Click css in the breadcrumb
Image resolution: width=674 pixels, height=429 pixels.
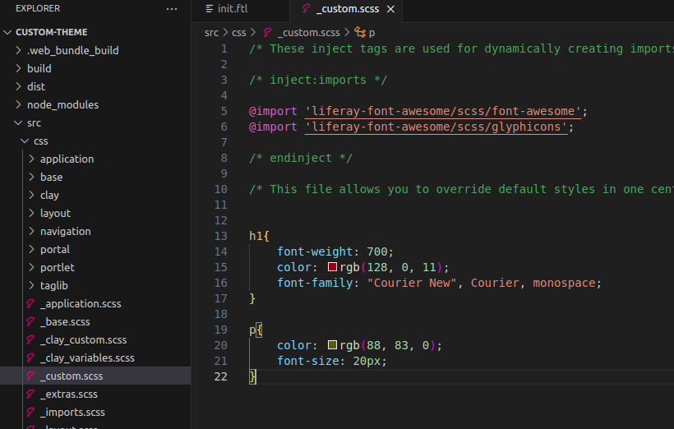(239, 33)
